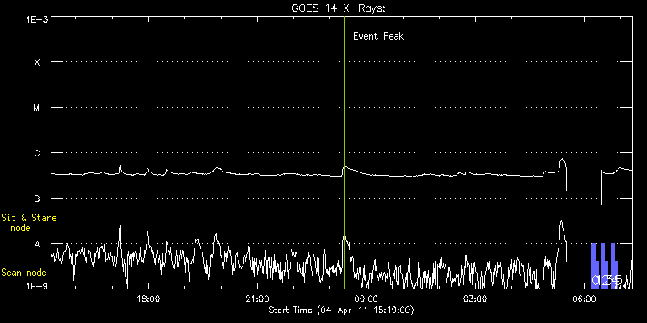Viewport: 647px width, 323px height.
Task: Click the C flare class axis label
Action: (37, 153)
